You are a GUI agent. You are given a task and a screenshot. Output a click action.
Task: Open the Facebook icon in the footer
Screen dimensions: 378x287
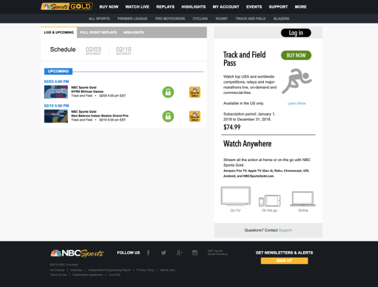coord(148,252)
